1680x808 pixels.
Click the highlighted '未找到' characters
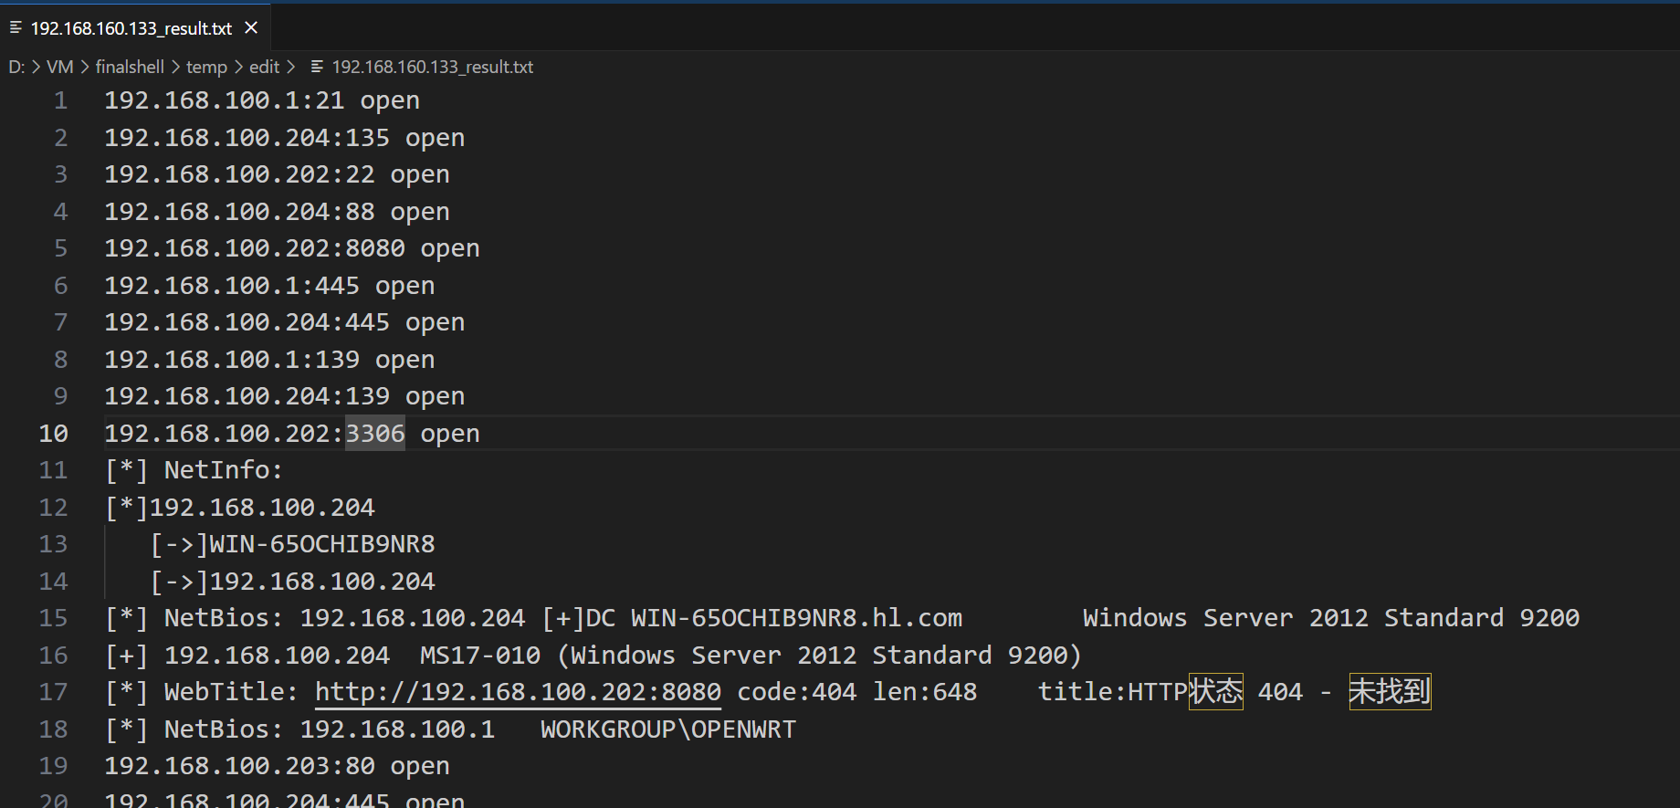(1390, 692)
